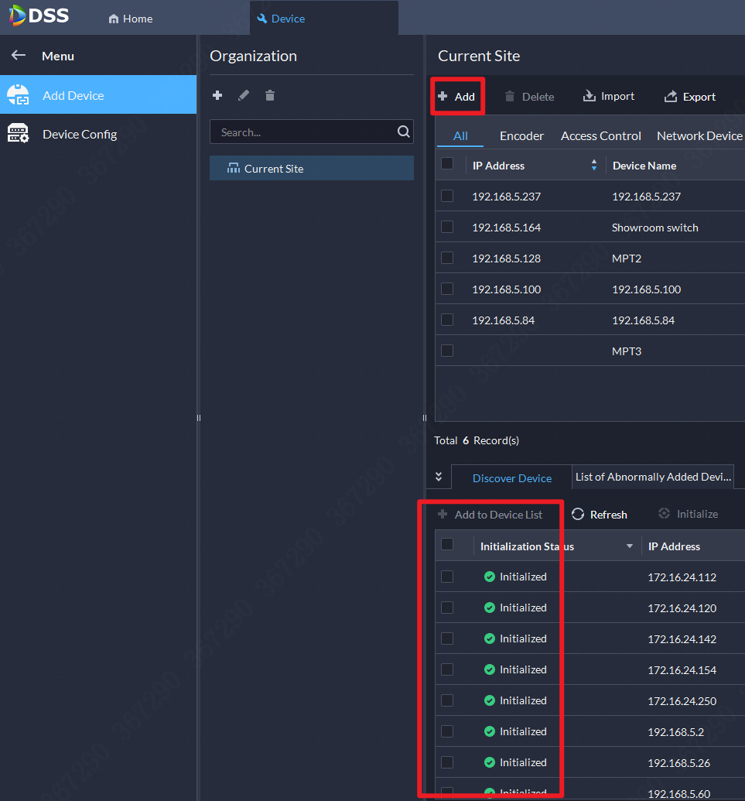Click the Total 6 Record(s) text
The width and height of the screenshot is (745, 801).
(476, 440)
